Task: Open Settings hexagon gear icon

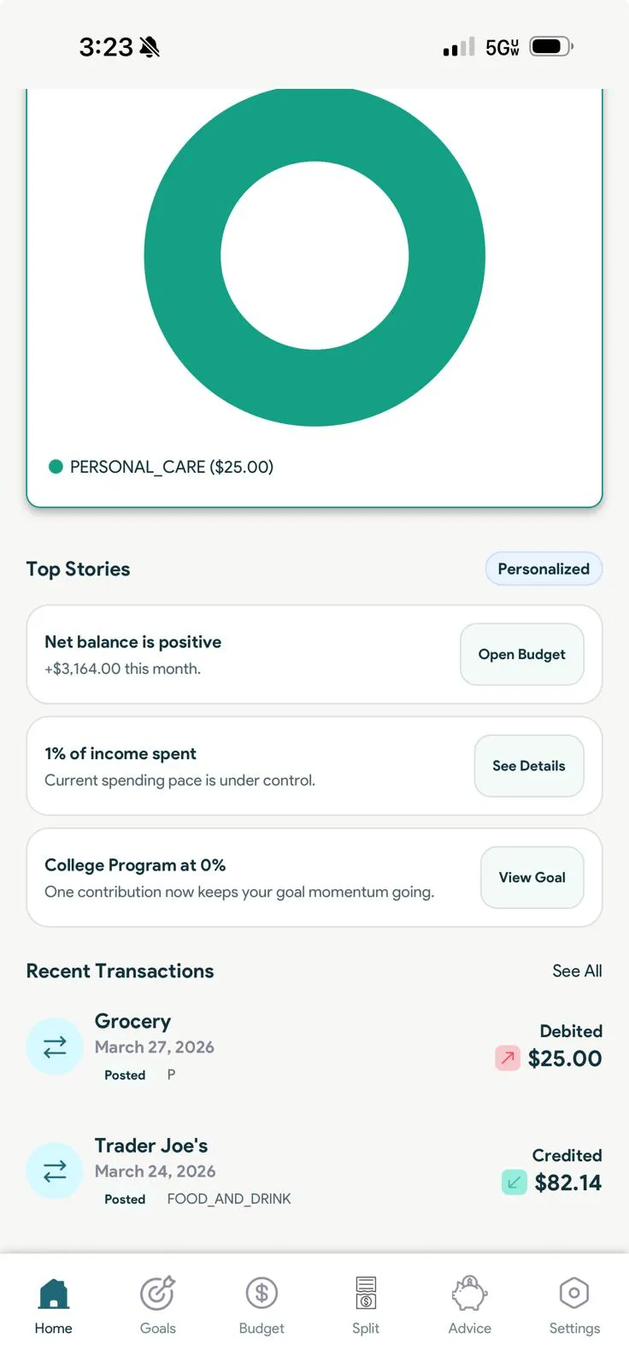Action: (x=574, y=1294)
